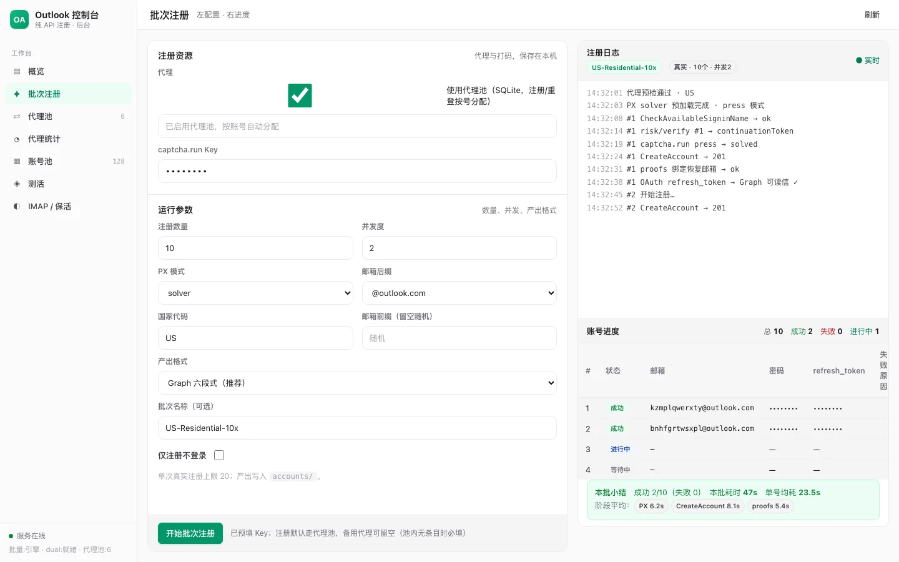Click email bnhfgrtwsxpl@outlook.com in table

(702, 429)
